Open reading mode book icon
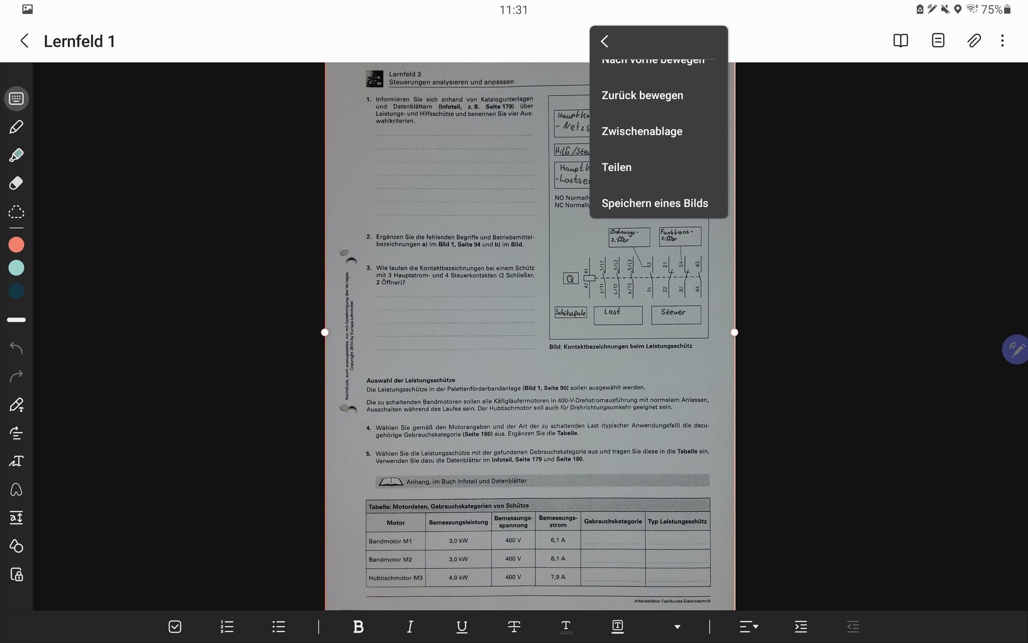The width and height of the screenshot is (1028, 643). click(901, 41)
